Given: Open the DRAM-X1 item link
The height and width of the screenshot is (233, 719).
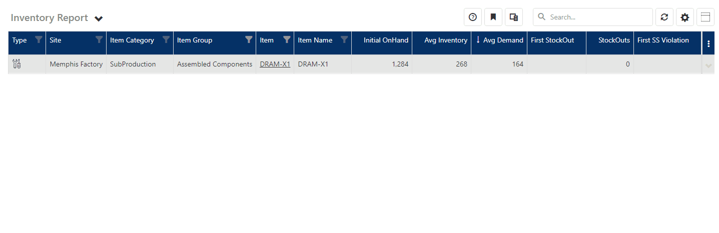Looking at the screenshot, I should [275, 64].
